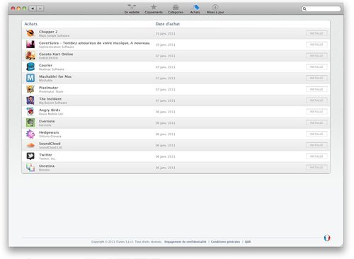Image resolution: width=354 pixels, height=259 pixels.
Task: Click the Twitter bird icon
Action: pyautogui.click(x=30, y=156)
